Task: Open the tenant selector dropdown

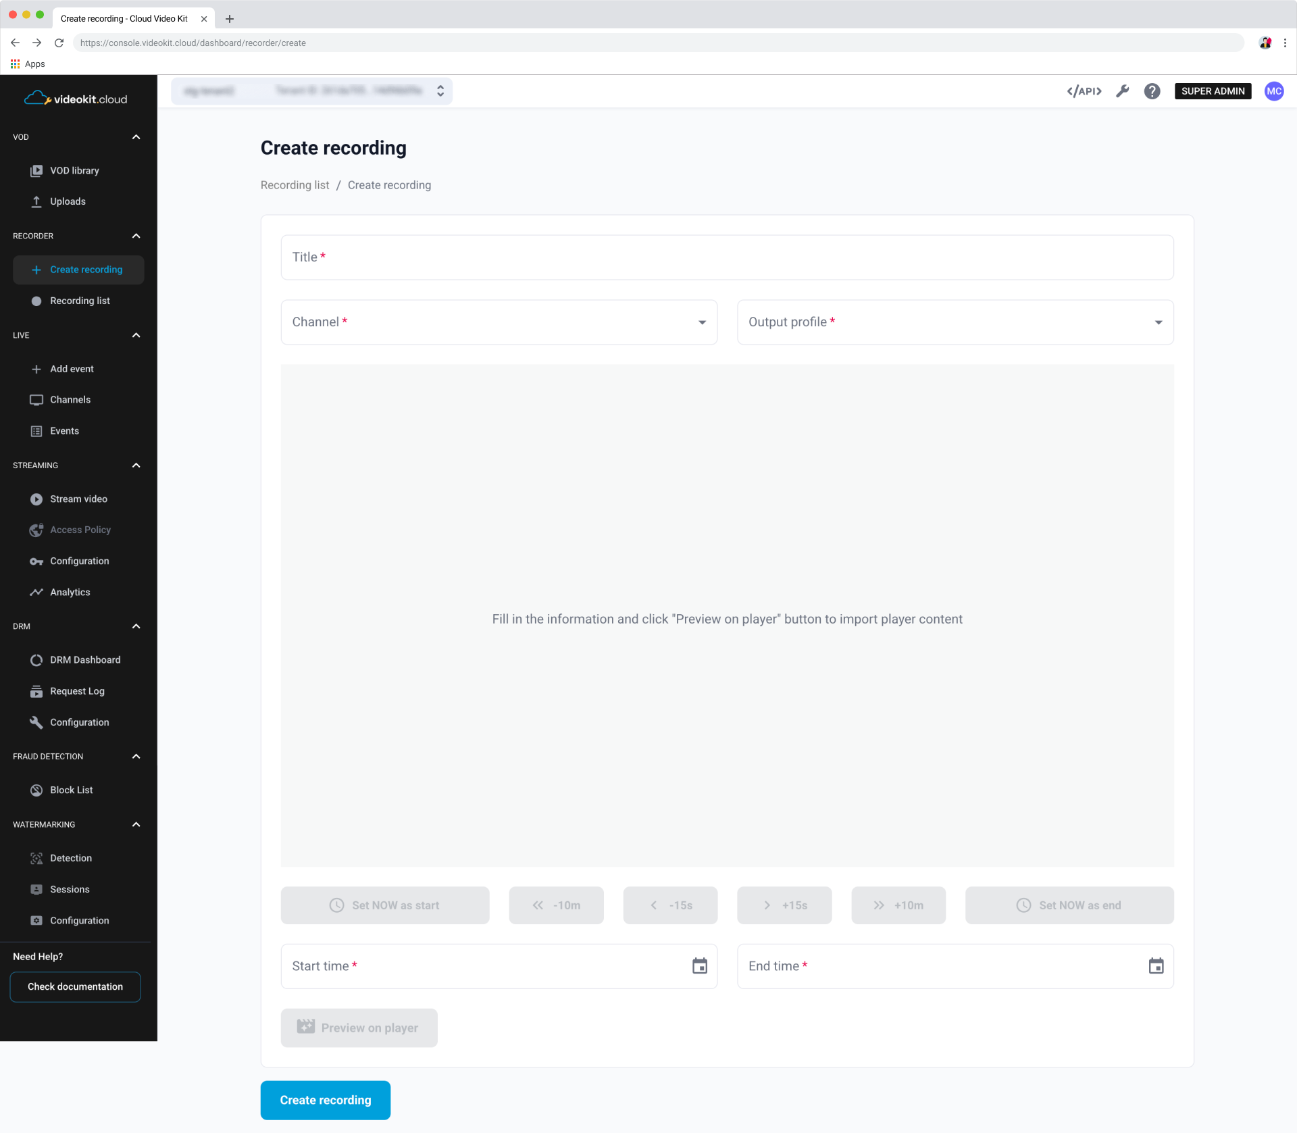Action: (x=311, y=91)
